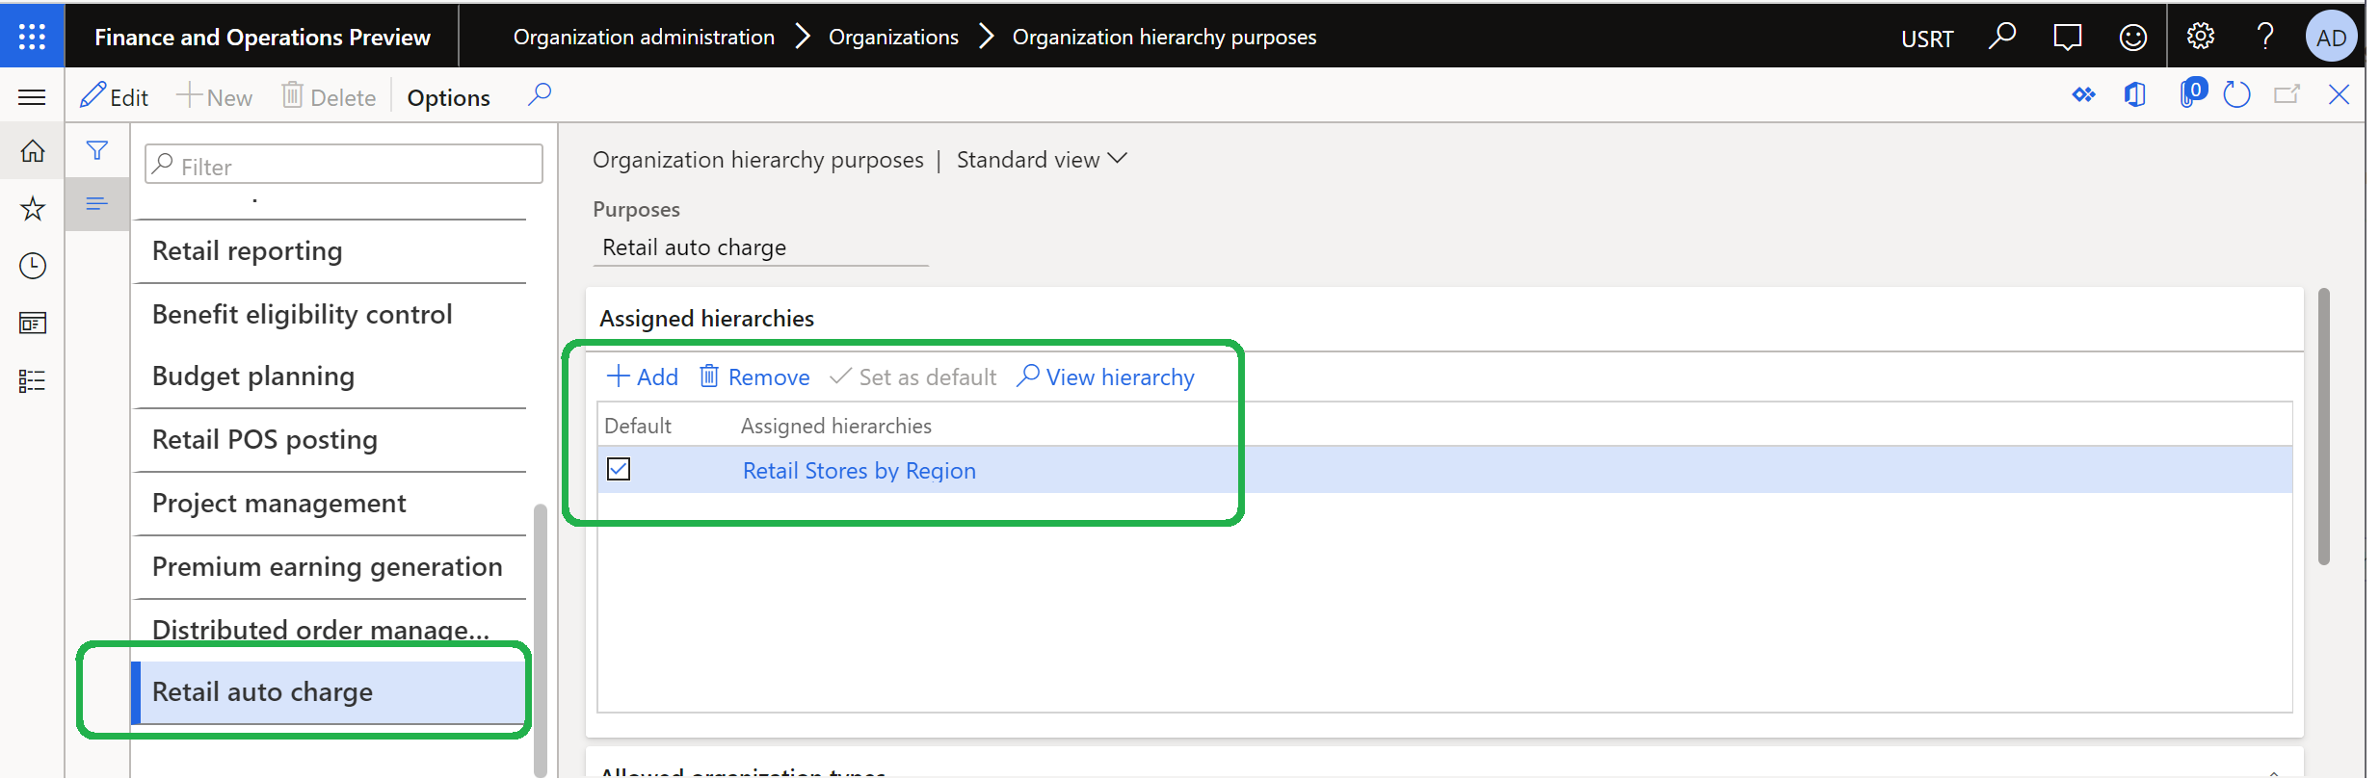2380x779 pixels.
Task: Click the search icon in top bar
Action: [2002, 37]
